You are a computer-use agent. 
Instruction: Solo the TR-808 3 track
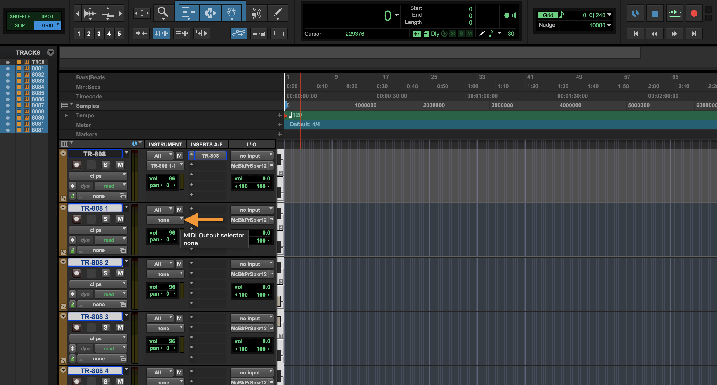tap(106, 327)
